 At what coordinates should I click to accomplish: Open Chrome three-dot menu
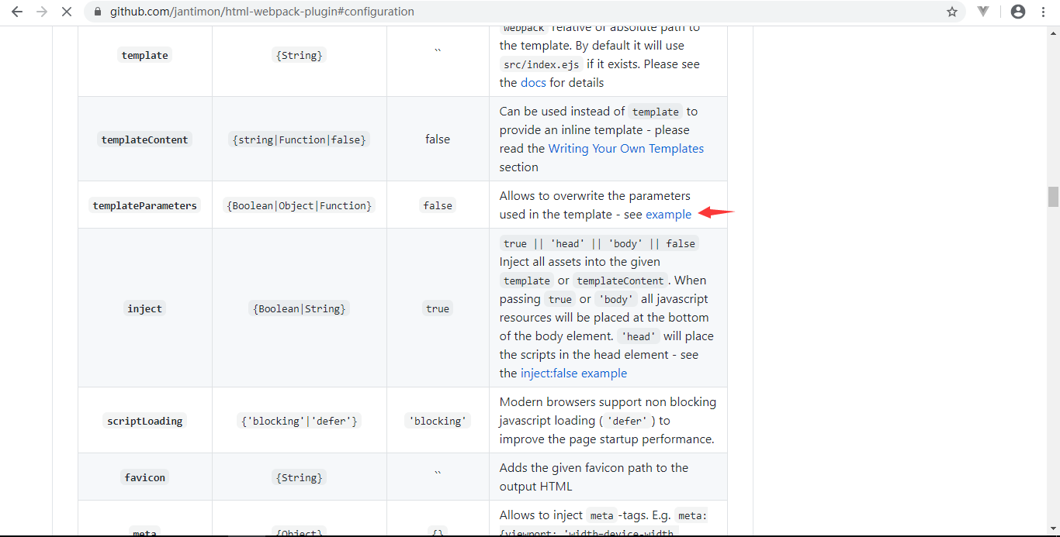click(1044, 12)
